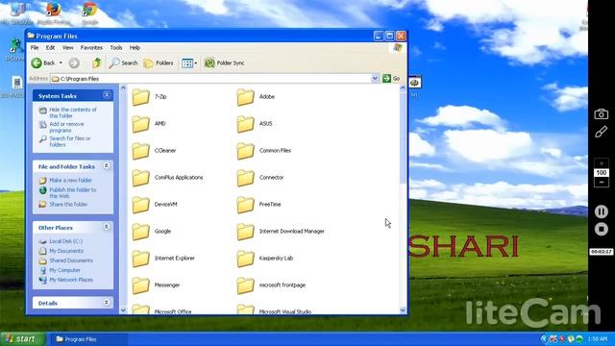Screen dimensions: 615x346
Task: Click Make a new folder link
Action: (70, 180)
